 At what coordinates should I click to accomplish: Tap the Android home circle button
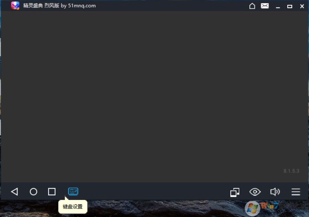tap(33, 192)
